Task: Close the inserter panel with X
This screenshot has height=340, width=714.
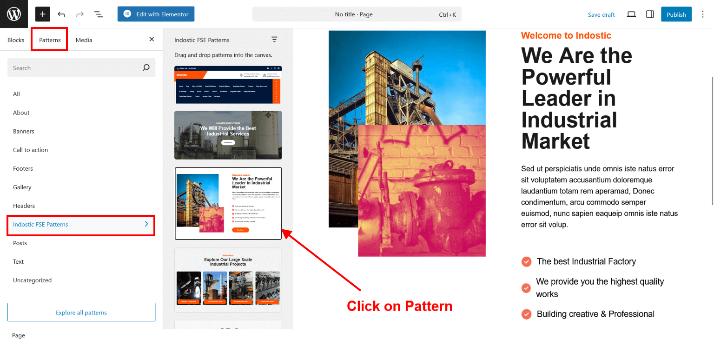Action: (x=152, y=40)
